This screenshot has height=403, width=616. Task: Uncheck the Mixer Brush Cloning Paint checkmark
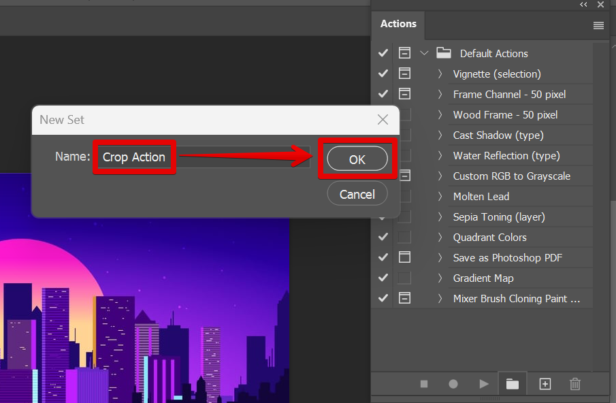(383, 298)
